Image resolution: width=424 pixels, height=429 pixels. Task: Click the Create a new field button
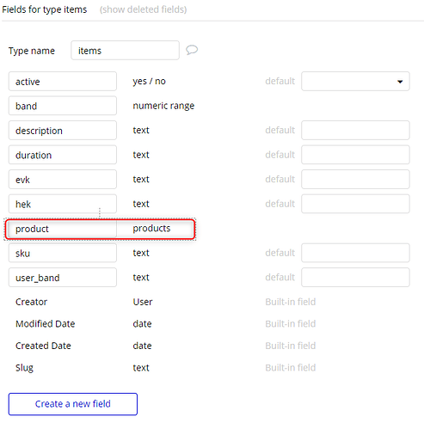(x=73, y=404)
